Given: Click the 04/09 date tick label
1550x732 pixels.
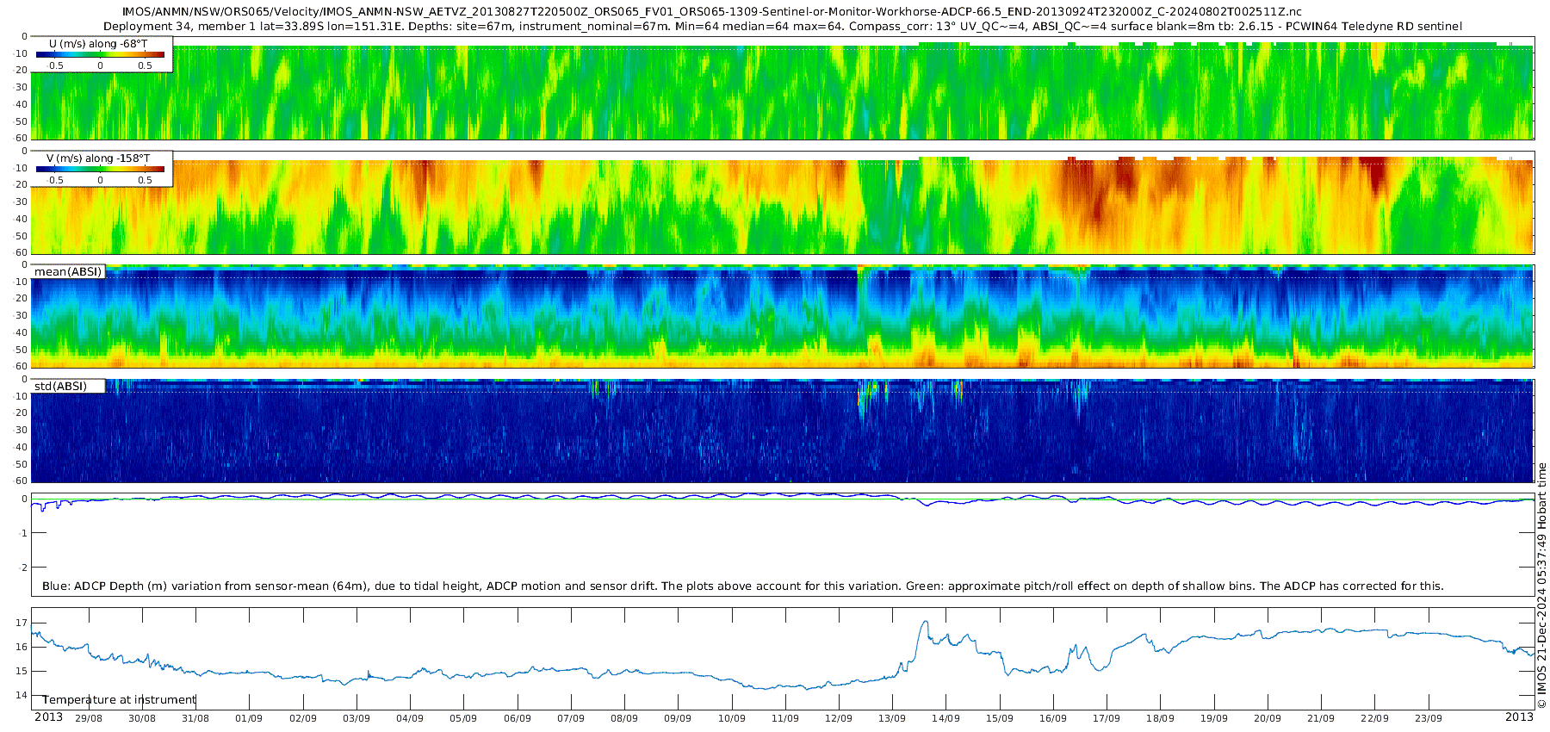Looking at the screenshot, I should (x=410, y=718).
